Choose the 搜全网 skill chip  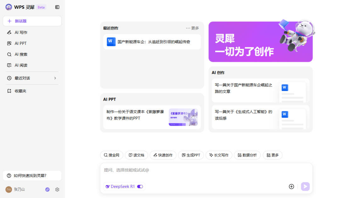pos(112,155)
